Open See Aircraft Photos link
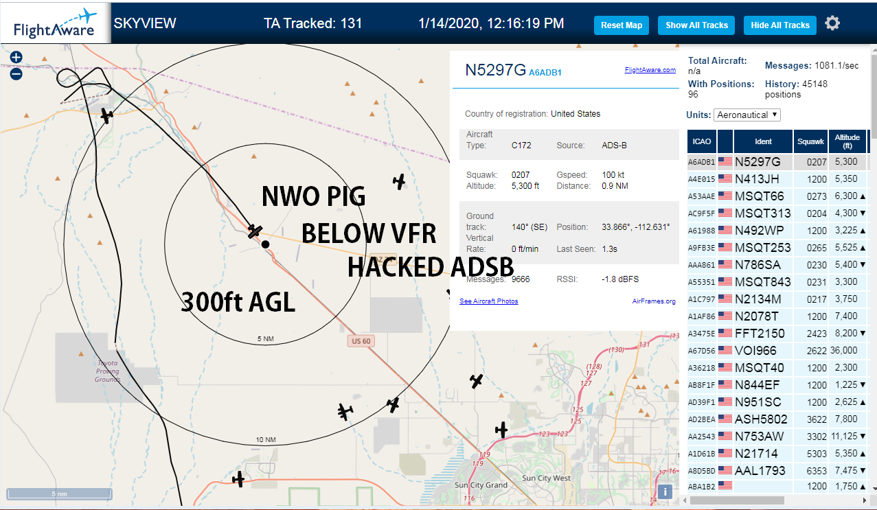 488,301
